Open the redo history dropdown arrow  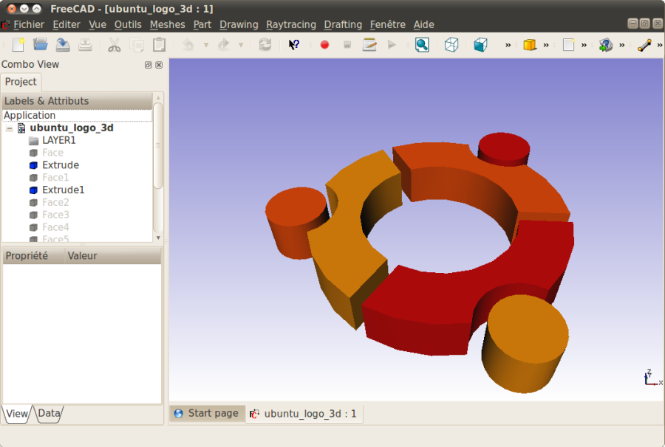[x=241, y=45]
